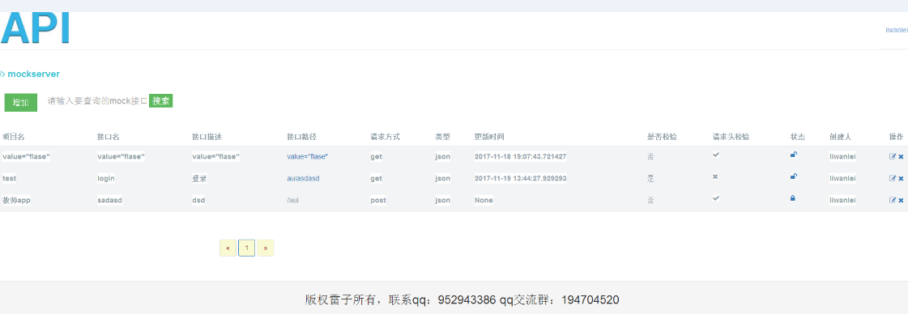Click the 是 validation cell in test row
Screen dimensions: 908x314
651,179
